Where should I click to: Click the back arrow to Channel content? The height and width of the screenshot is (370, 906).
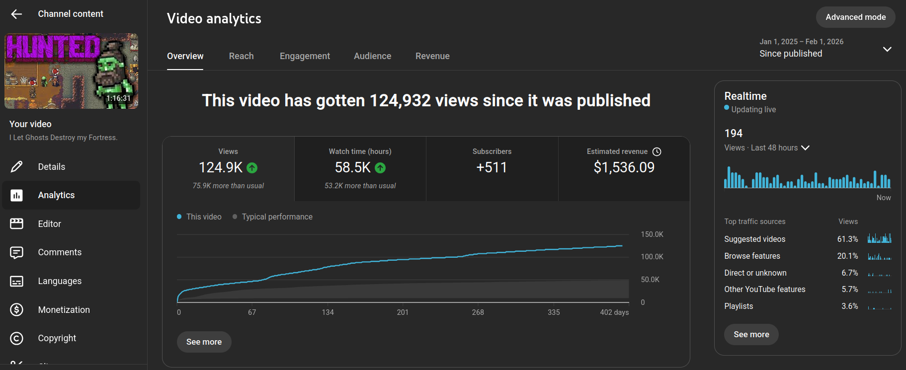click(x=16, y=14)
